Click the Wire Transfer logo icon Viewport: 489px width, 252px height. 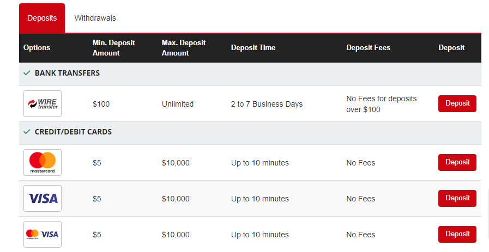[43, 104]
